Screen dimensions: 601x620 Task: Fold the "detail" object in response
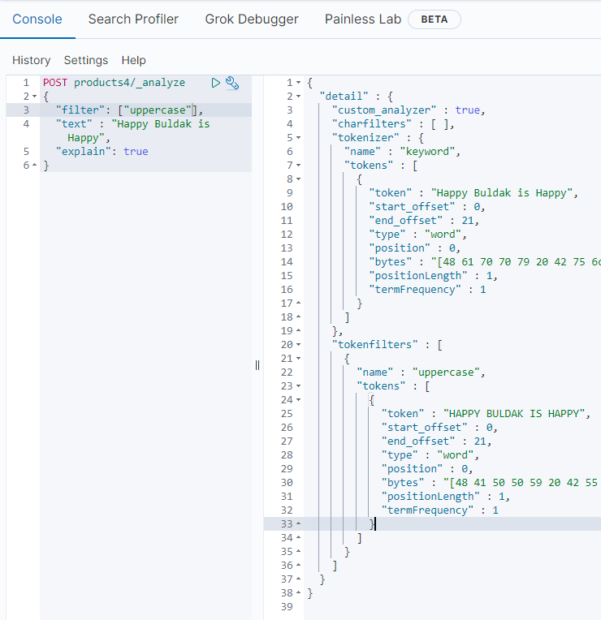(x=300, y=97)
